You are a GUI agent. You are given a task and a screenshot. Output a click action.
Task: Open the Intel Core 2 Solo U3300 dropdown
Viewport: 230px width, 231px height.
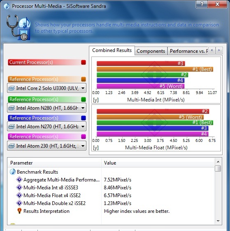click(x=46, y=88)
